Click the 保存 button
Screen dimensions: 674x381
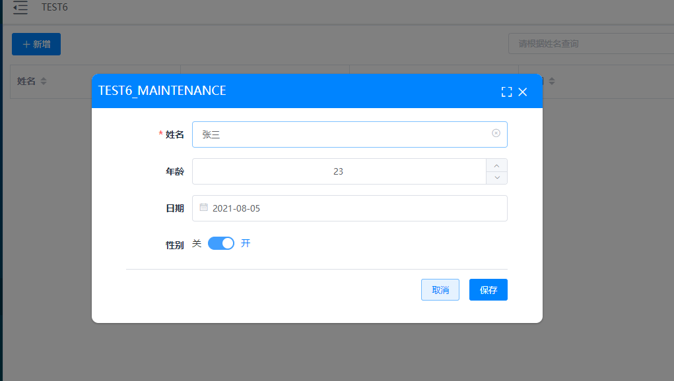point(489,289)
